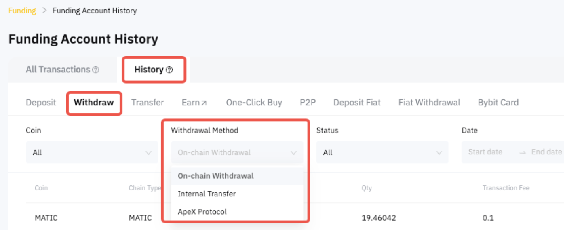
Task: View the Fiat Withdrawal tab
Action: pyautogui.click(x=429, y=103)
